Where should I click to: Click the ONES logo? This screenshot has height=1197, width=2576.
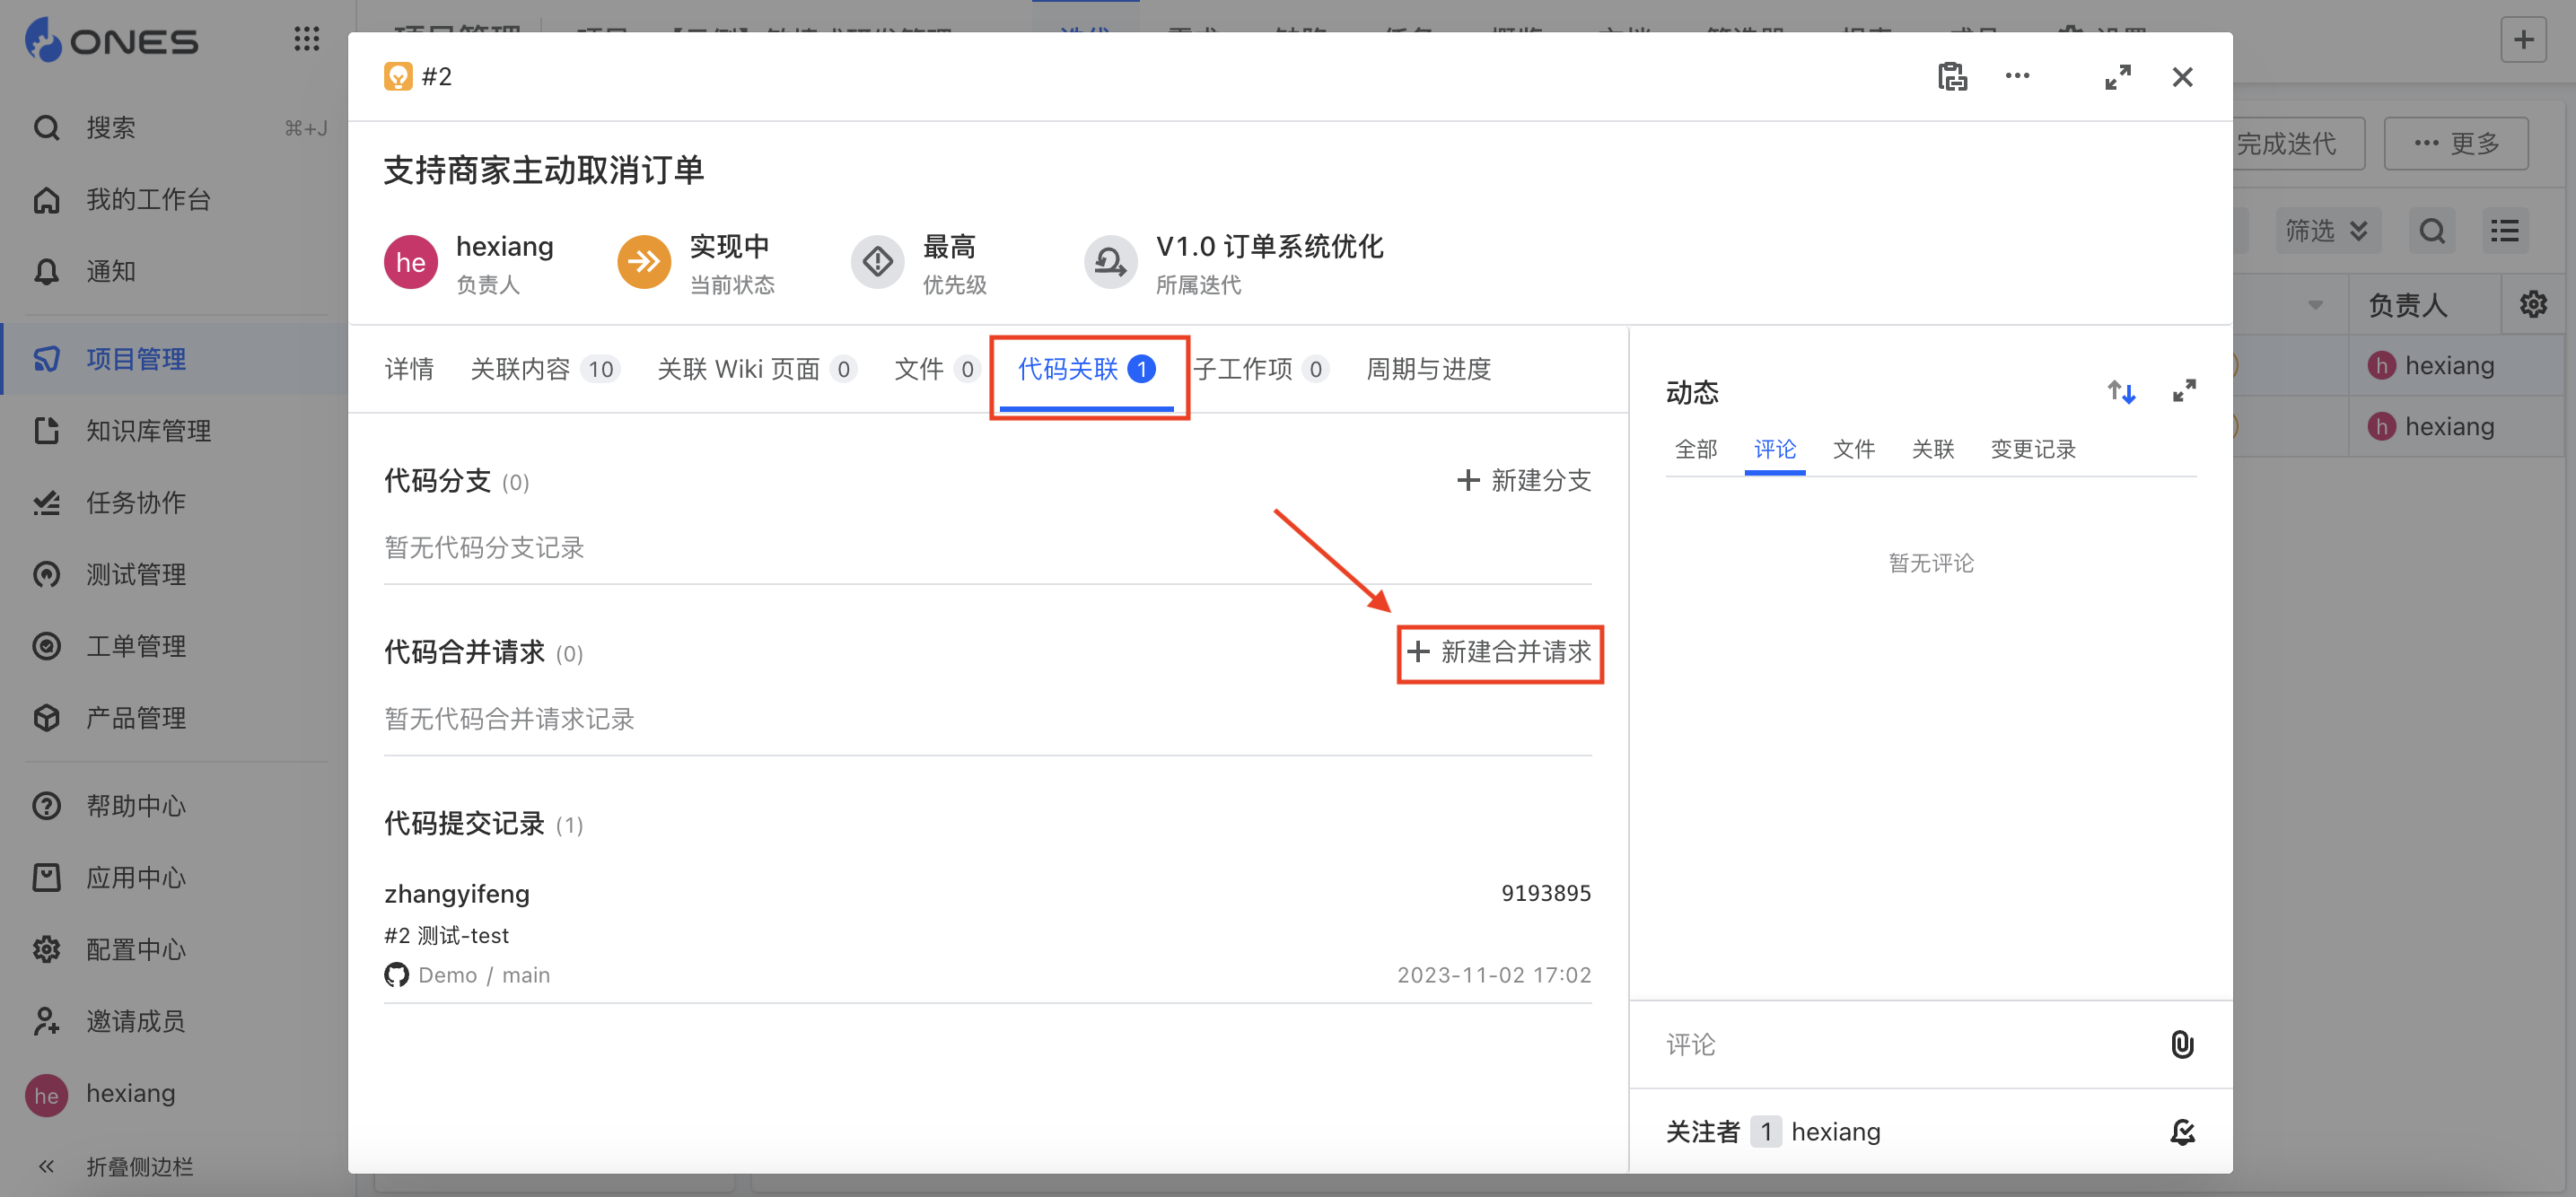(112, 40)
